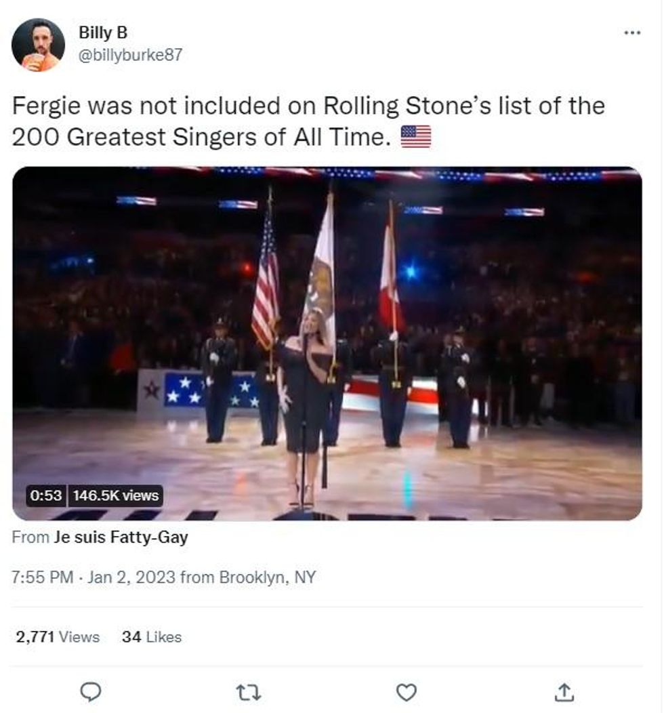Open the more options ellipsis menu
Image resolution: width=664 pixels, height=713 pixels.
631,33
